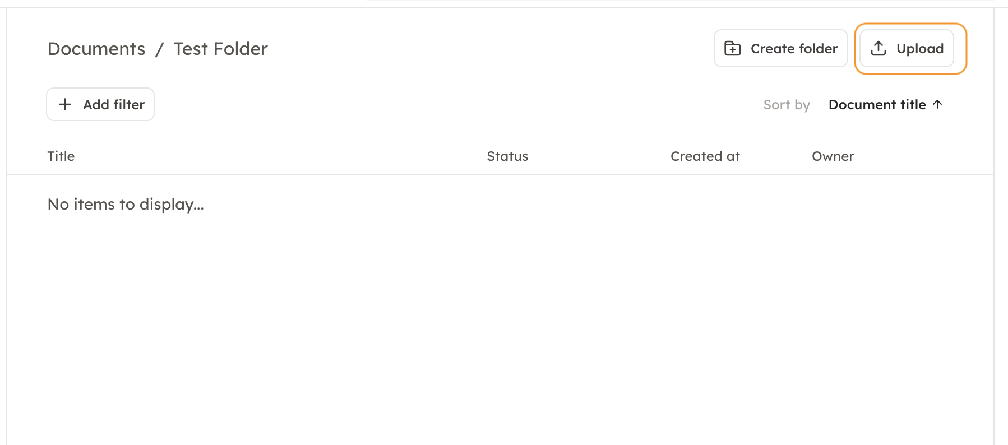
Task: Navigate to the Documents breadcrumb
Action: click(x=96, y=49)
